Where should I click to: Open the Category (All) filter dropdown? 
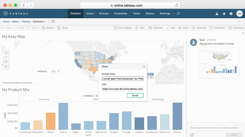tap(56, 71)
